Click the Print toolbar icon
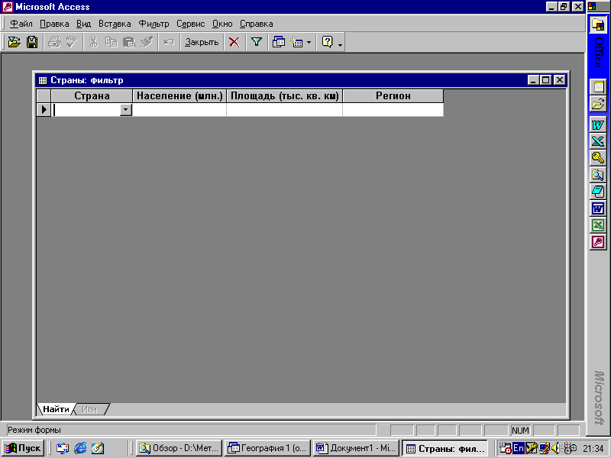Image resolution: width=611 pixels, height=458 pixels. click(x=54, y=42)
